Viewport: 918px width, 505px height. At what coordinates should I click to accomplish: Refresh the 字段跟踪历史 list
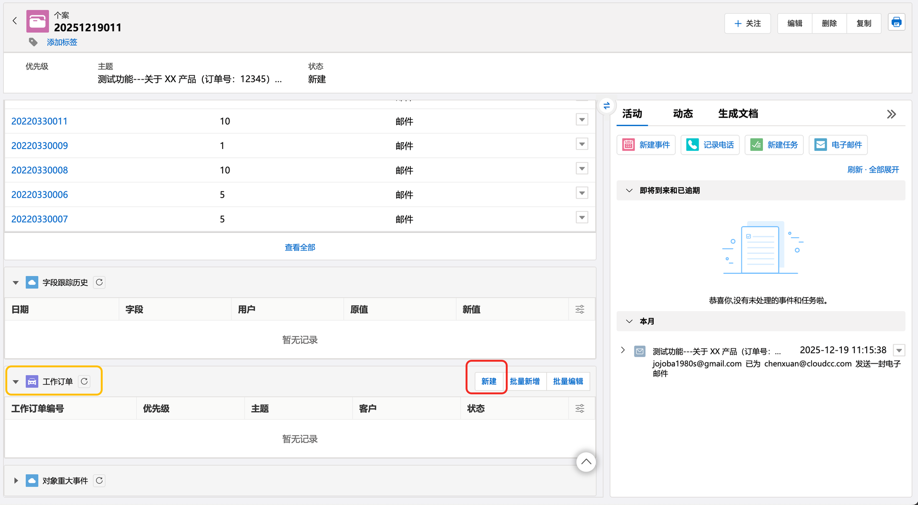[99, 282]
